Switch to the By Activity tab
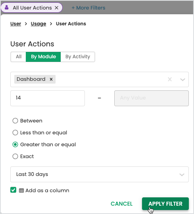Viewport: 194px width, 214px height. [78, 57]
